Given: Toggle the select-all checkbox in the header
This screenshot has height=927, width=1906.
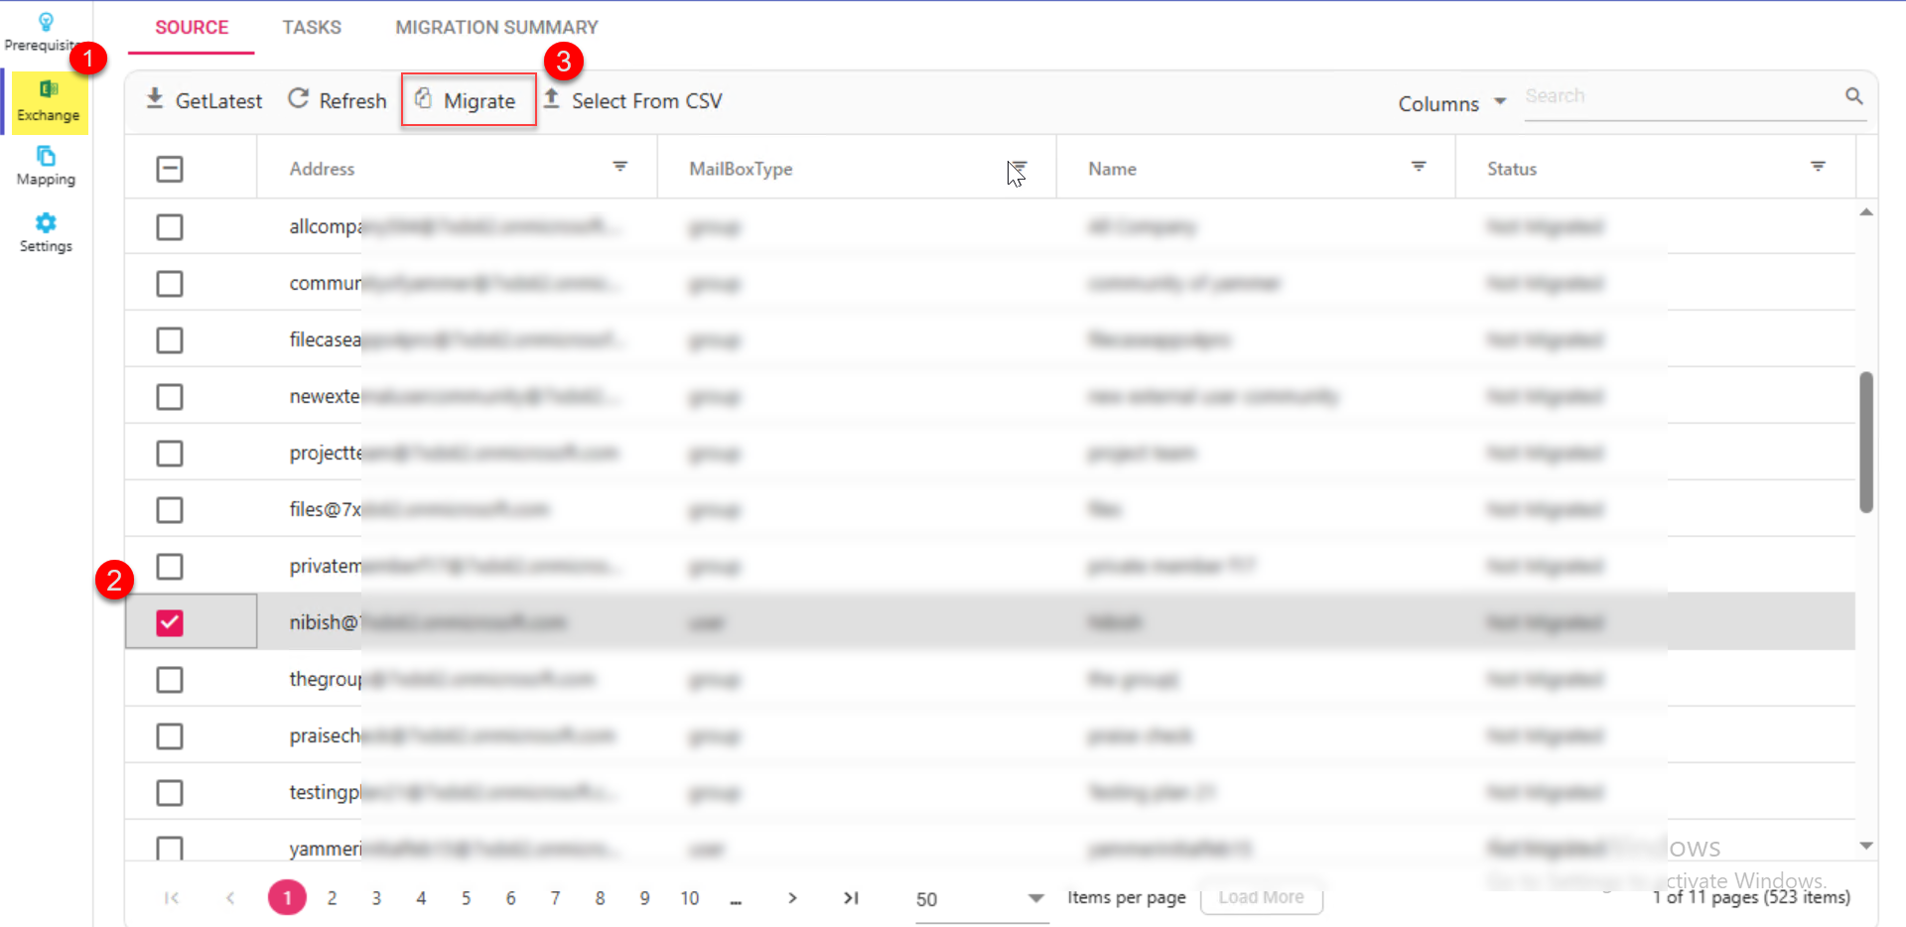Looking at the screenshot, I should point(169,169).
